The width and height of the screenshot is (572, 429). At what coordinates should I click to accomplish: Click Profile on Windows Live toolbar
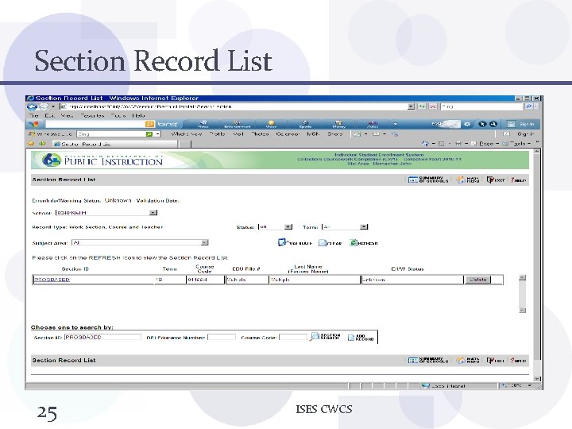(217, 134)
